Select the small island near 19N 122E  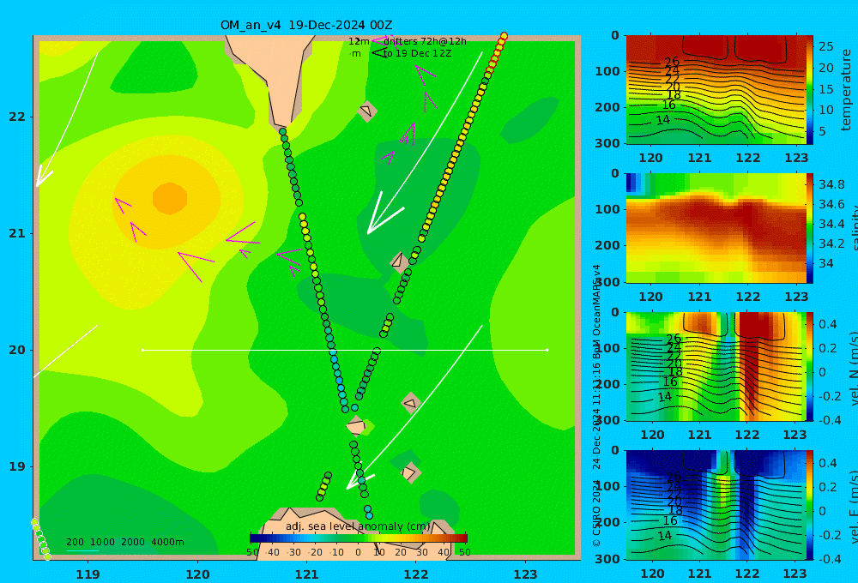[x=410, y=472]
